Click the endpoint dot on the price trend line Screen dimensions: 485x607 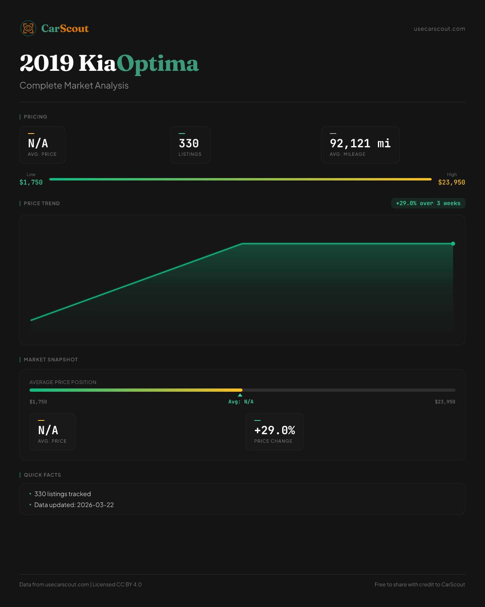(453, 244)
